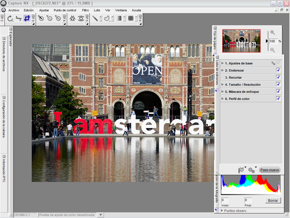The width and height of the screenshot is (290, 218).
Task: Open the dropdown arrow beside the gears icon
Action: point(256,167)
